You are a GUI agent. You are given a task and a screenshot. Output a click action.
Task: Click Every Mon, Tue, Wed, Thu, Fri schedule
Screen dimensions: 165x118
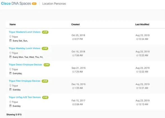(28, 57)
